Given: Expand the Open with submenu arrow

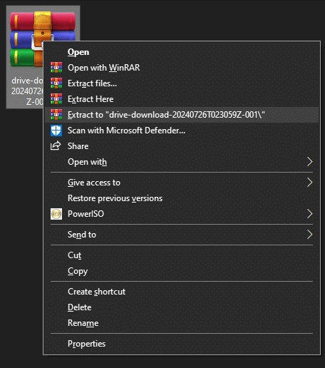Looking at the screenshot, I should [x=309, y=162].
